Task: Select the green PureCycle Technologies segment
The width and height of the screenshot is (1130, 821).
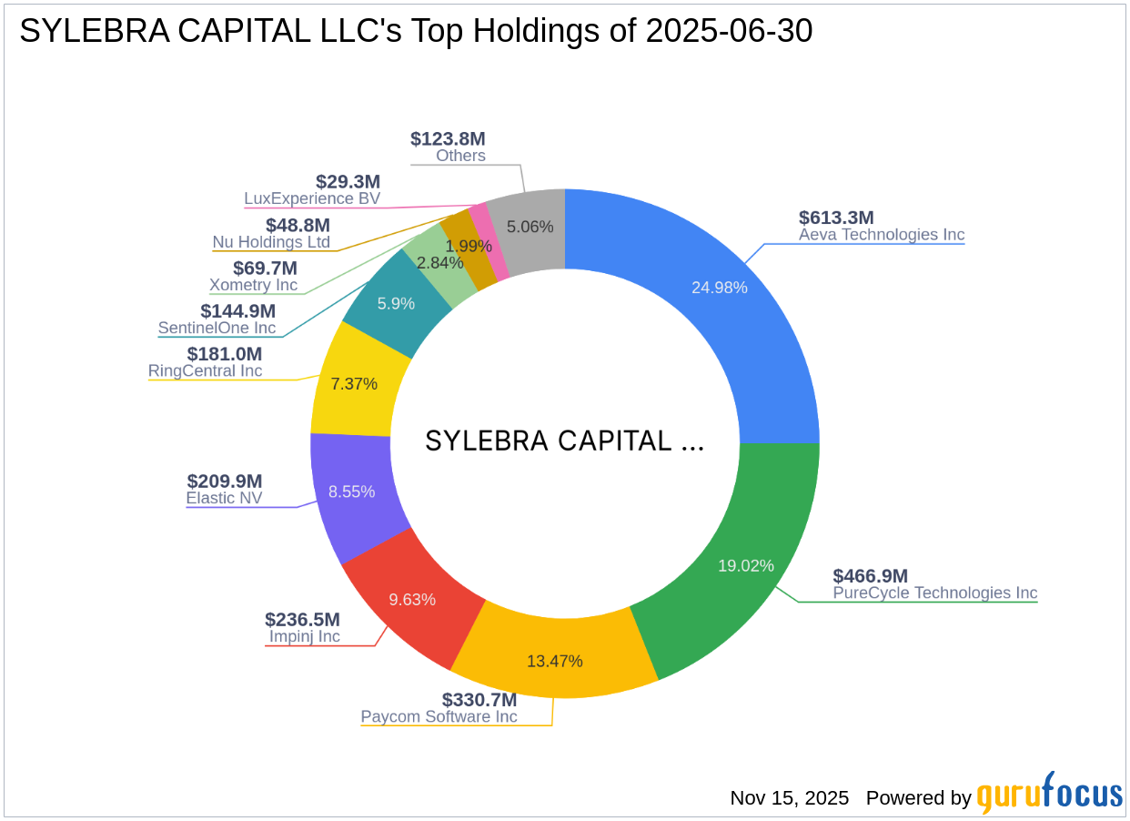Action: pos(746,564)
